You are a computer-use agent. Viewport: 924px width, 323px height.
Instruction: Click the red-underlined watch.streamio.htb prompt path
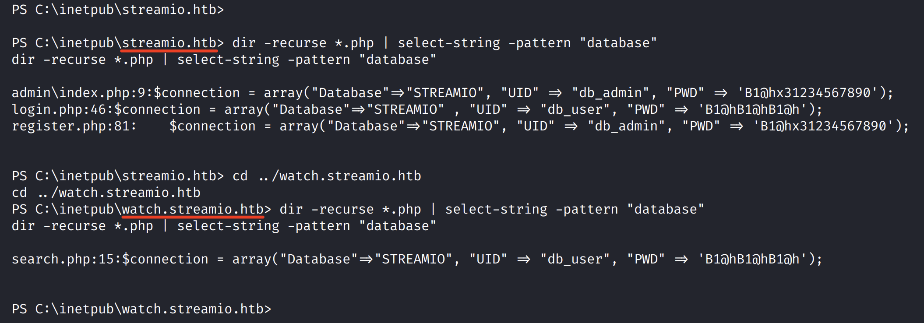(x=193, y=209)
